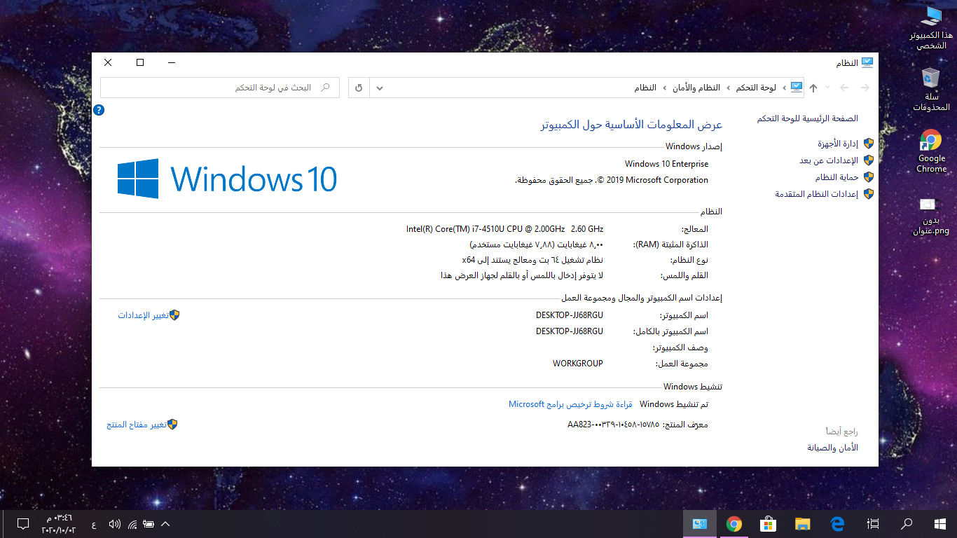Click the WORKGROUP value text
Screen dimensions: 957x538
coord(578,364)
